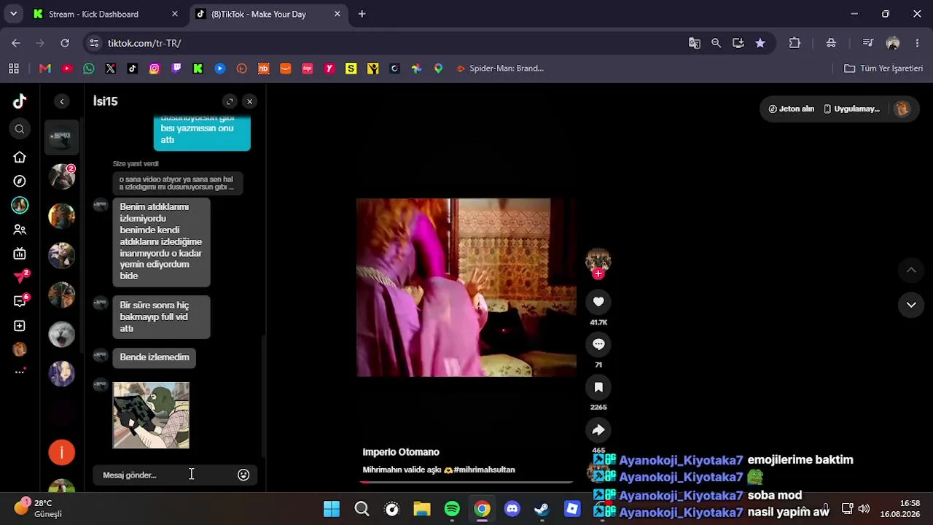Reload the TikTok page
This screenshot has width=933, height=525.
[65, 43]
